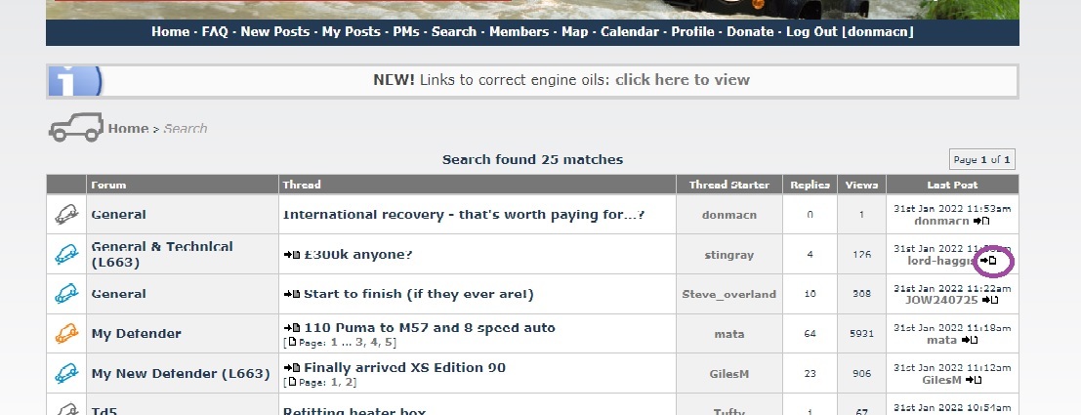The width and height of the screenshot is (1081, 415).
Task: Click the Donate link
Action: [x=750, y=31]
